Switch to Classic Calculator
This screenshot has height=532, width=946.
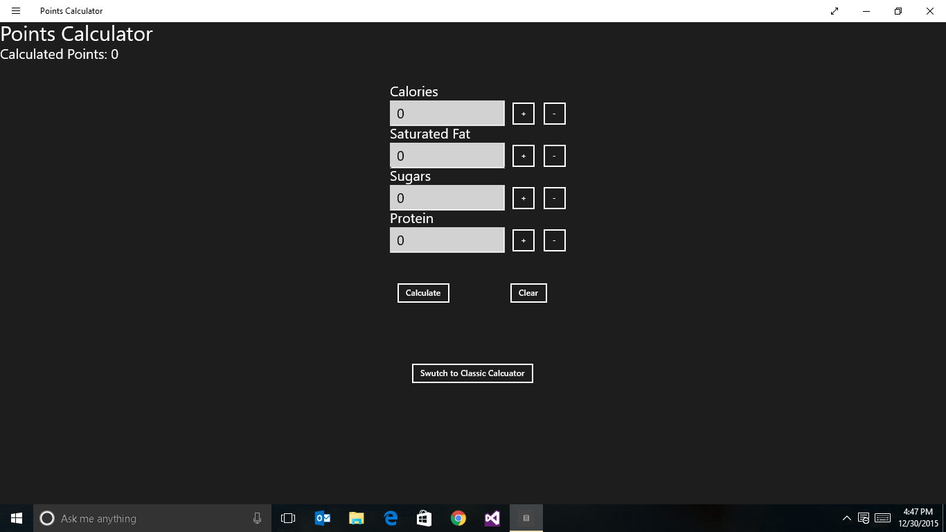472,373
